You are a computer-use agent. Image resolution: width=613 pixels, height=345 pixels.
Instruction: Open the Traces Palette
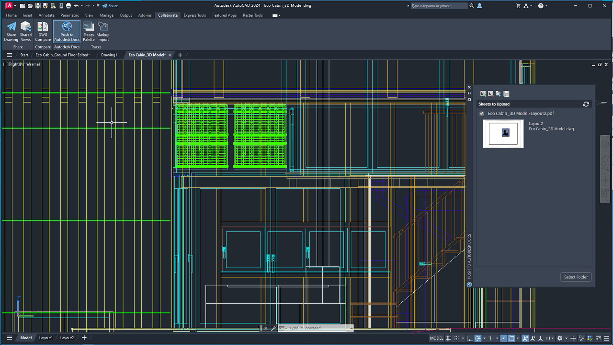pyautogui.click(x=88, y=32)
